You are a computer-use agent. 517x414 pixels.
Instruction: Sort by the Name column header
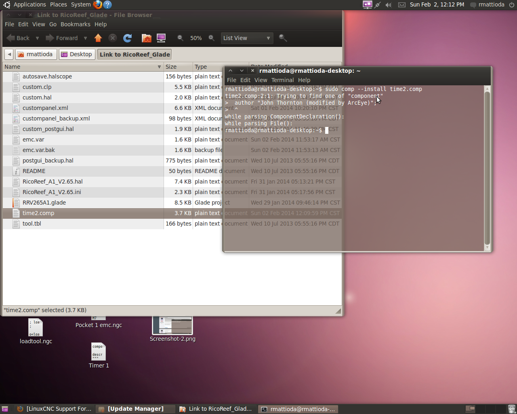point(83,67)
